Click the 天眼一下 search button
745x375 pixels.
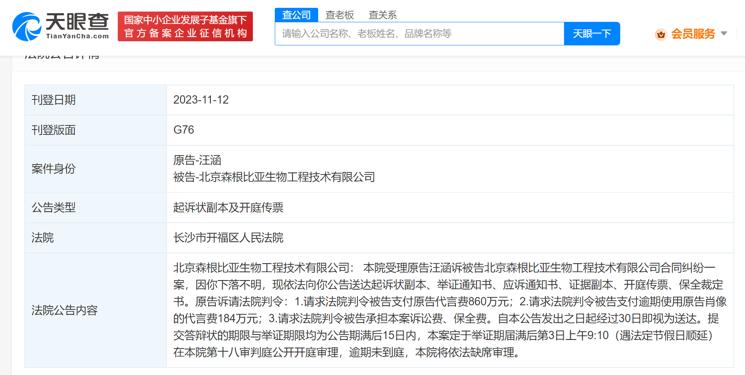(592, 33)
